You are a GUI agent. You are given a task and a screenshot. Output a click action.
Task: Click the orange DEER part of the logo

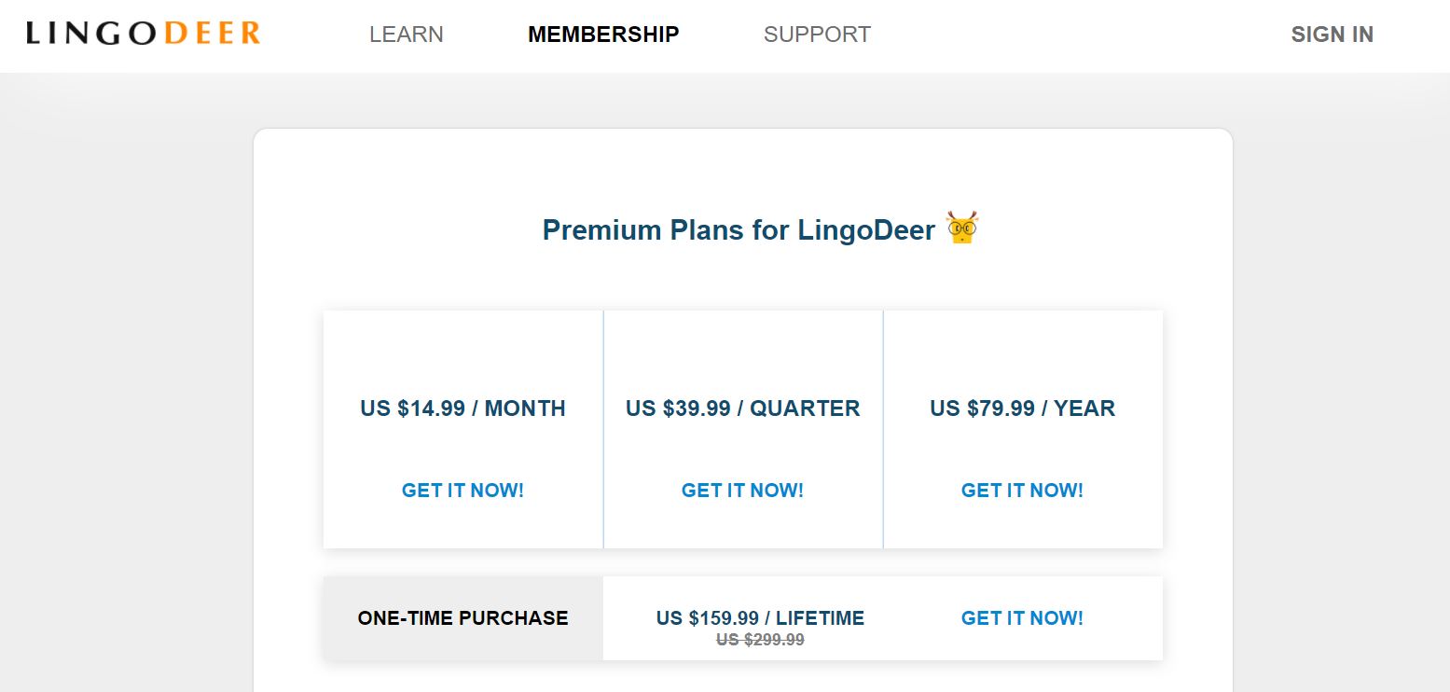(x=213, y=35)
